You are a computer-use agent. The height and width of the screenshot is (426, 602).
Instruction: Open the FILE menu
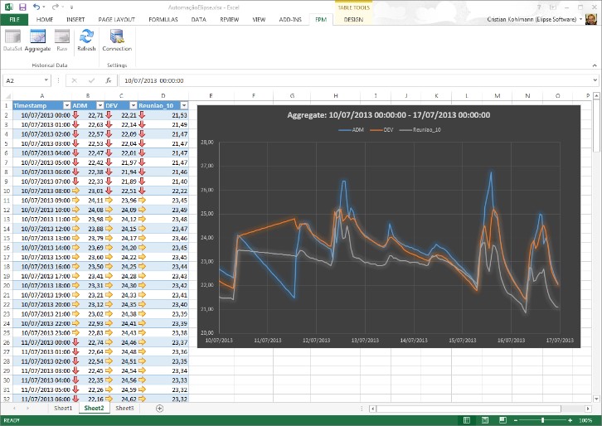(14, 19)
